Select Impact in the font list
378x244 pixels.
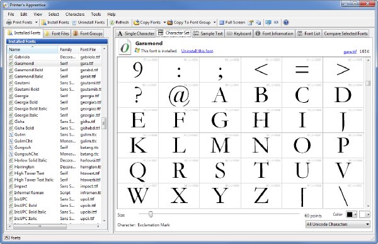[54, 186]
